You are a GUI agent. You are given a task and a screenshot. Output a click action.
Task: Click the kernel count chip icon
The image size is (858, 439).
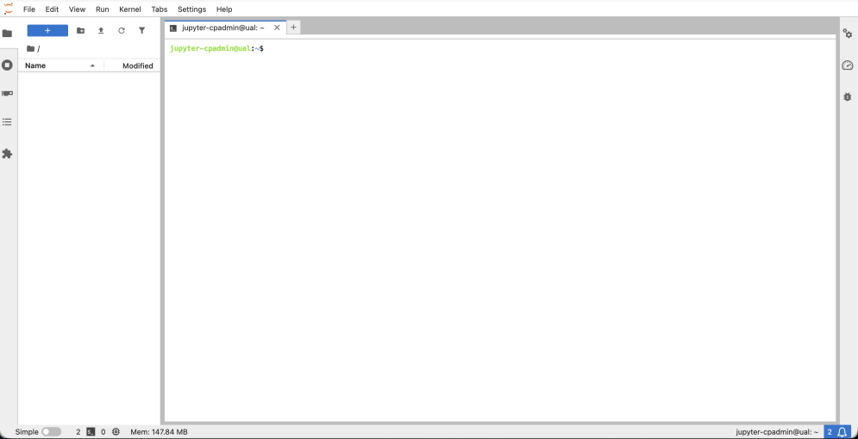pos(116,432)
